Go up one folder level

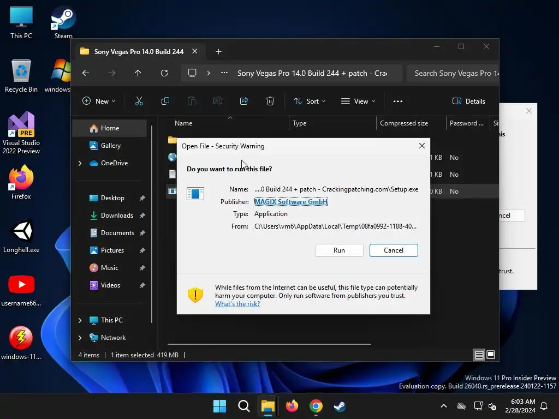point(138,73)
